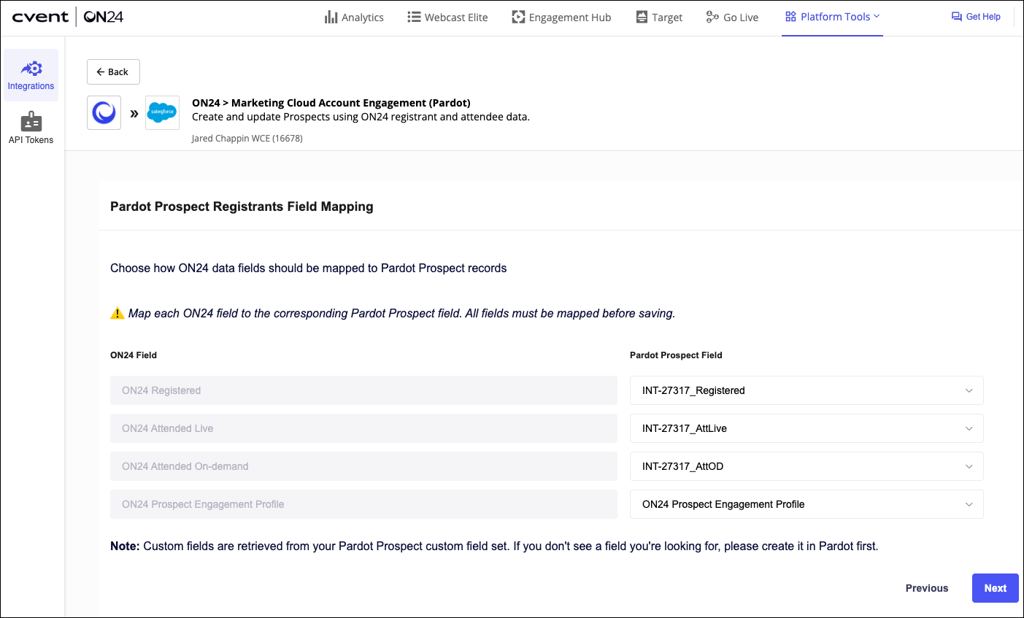The height and width of the screenshot is (618, 1024).
Task: Click the Target icon in navigation
Action: click(642, 17)
